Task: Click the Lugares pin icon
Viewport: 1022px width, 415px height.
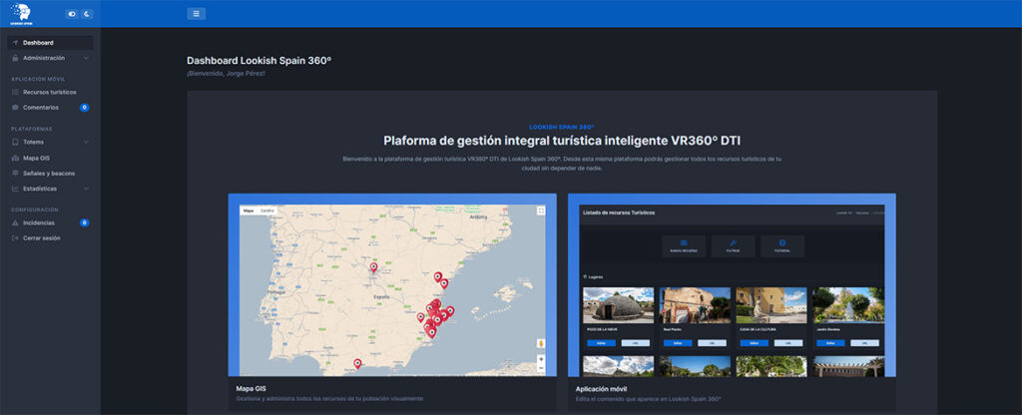Action: 585,277
